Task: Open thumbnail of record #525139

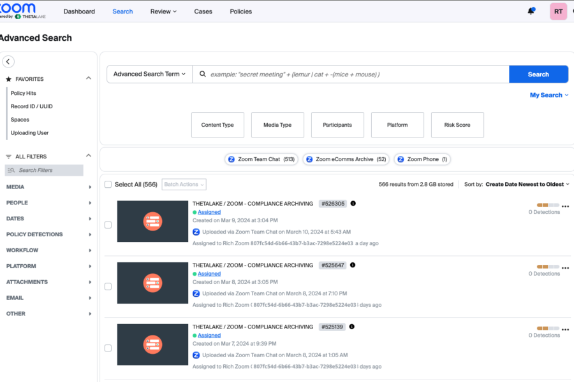Action: click(x=152, y=344)
